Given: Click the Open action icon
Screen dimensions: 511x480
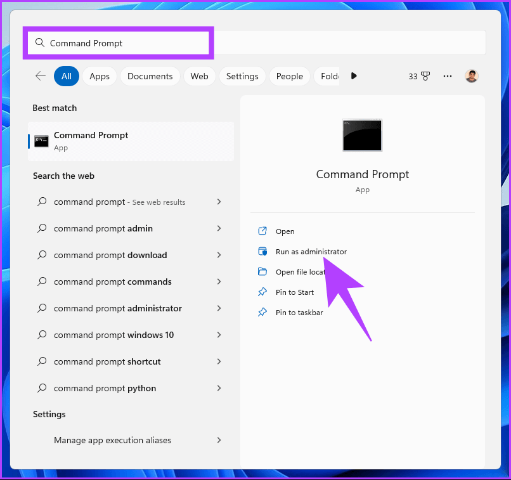Looking at the screenshot, I should pos(262,231).
